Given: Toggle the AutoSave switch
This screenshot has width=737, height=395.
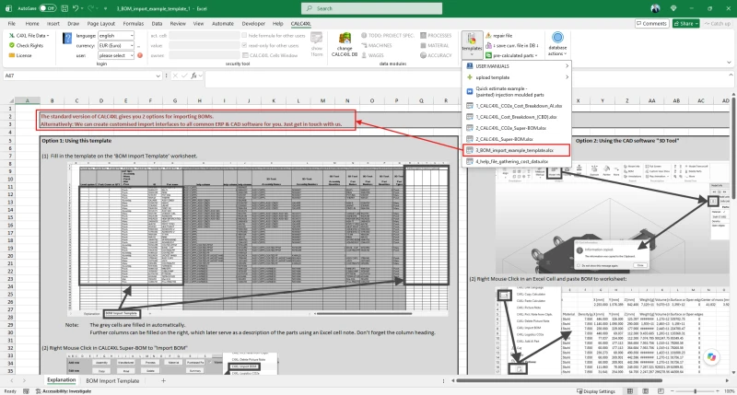Looking at the screenshot, I should (x=48, y=8).
